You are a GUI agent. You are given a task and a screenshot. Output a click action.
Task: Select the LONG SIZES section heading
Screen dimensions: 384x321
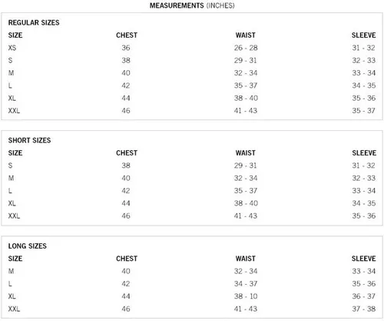click(28, 246)
